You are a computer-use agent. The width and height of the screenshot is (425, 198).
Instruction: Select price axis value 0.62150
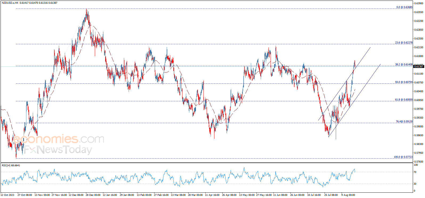pyautogui.click(x=419, y=47)
